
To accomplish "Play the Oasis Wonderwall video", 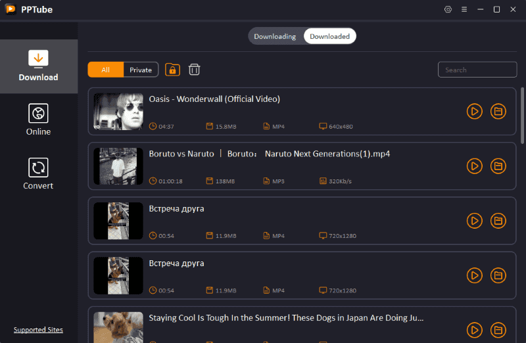I will click(x=474, y=112).
